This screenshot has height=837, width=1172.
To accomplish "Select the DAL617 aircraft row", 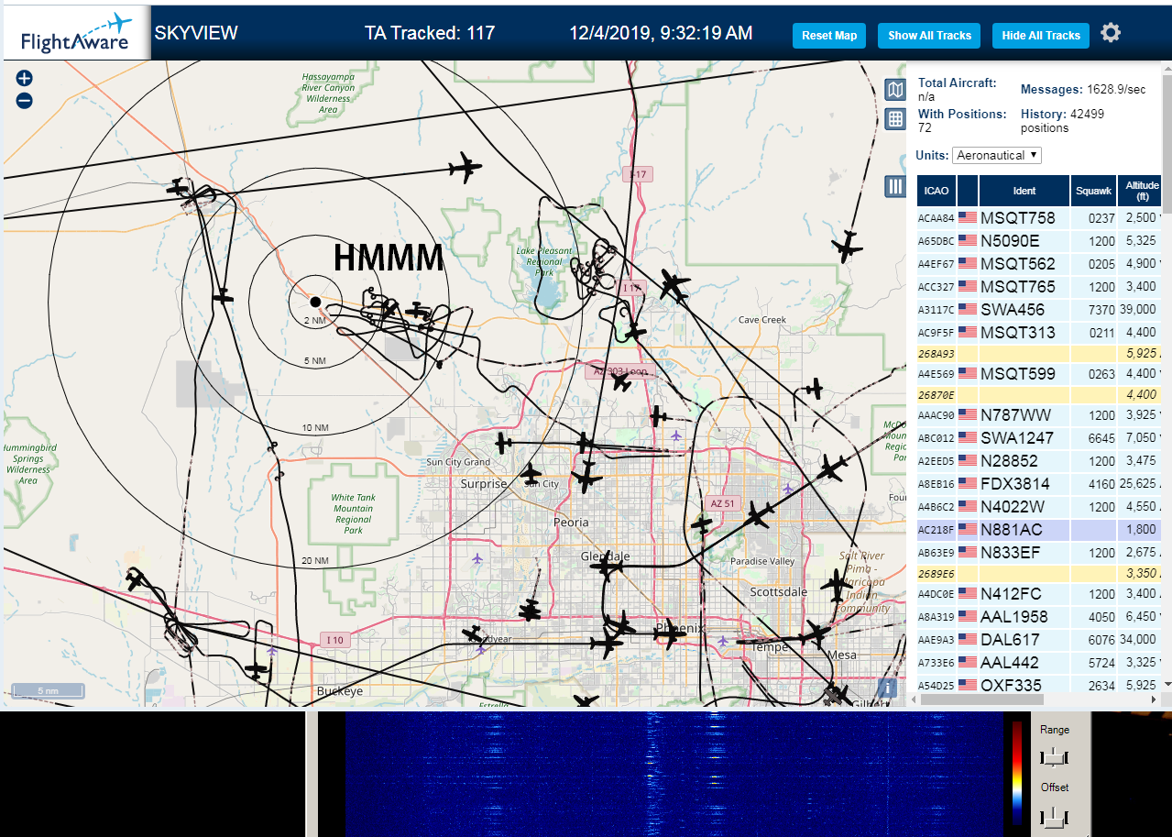I will pyautogui.click(x=1039, y=640).
